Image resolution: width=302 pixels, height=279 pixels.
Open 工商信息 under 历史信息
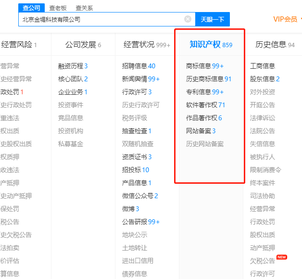262,66
